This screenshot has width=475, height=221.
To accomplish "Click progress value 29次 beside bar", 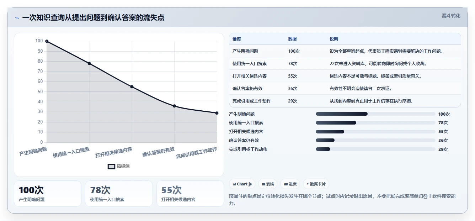I will [x=443, y=149].
